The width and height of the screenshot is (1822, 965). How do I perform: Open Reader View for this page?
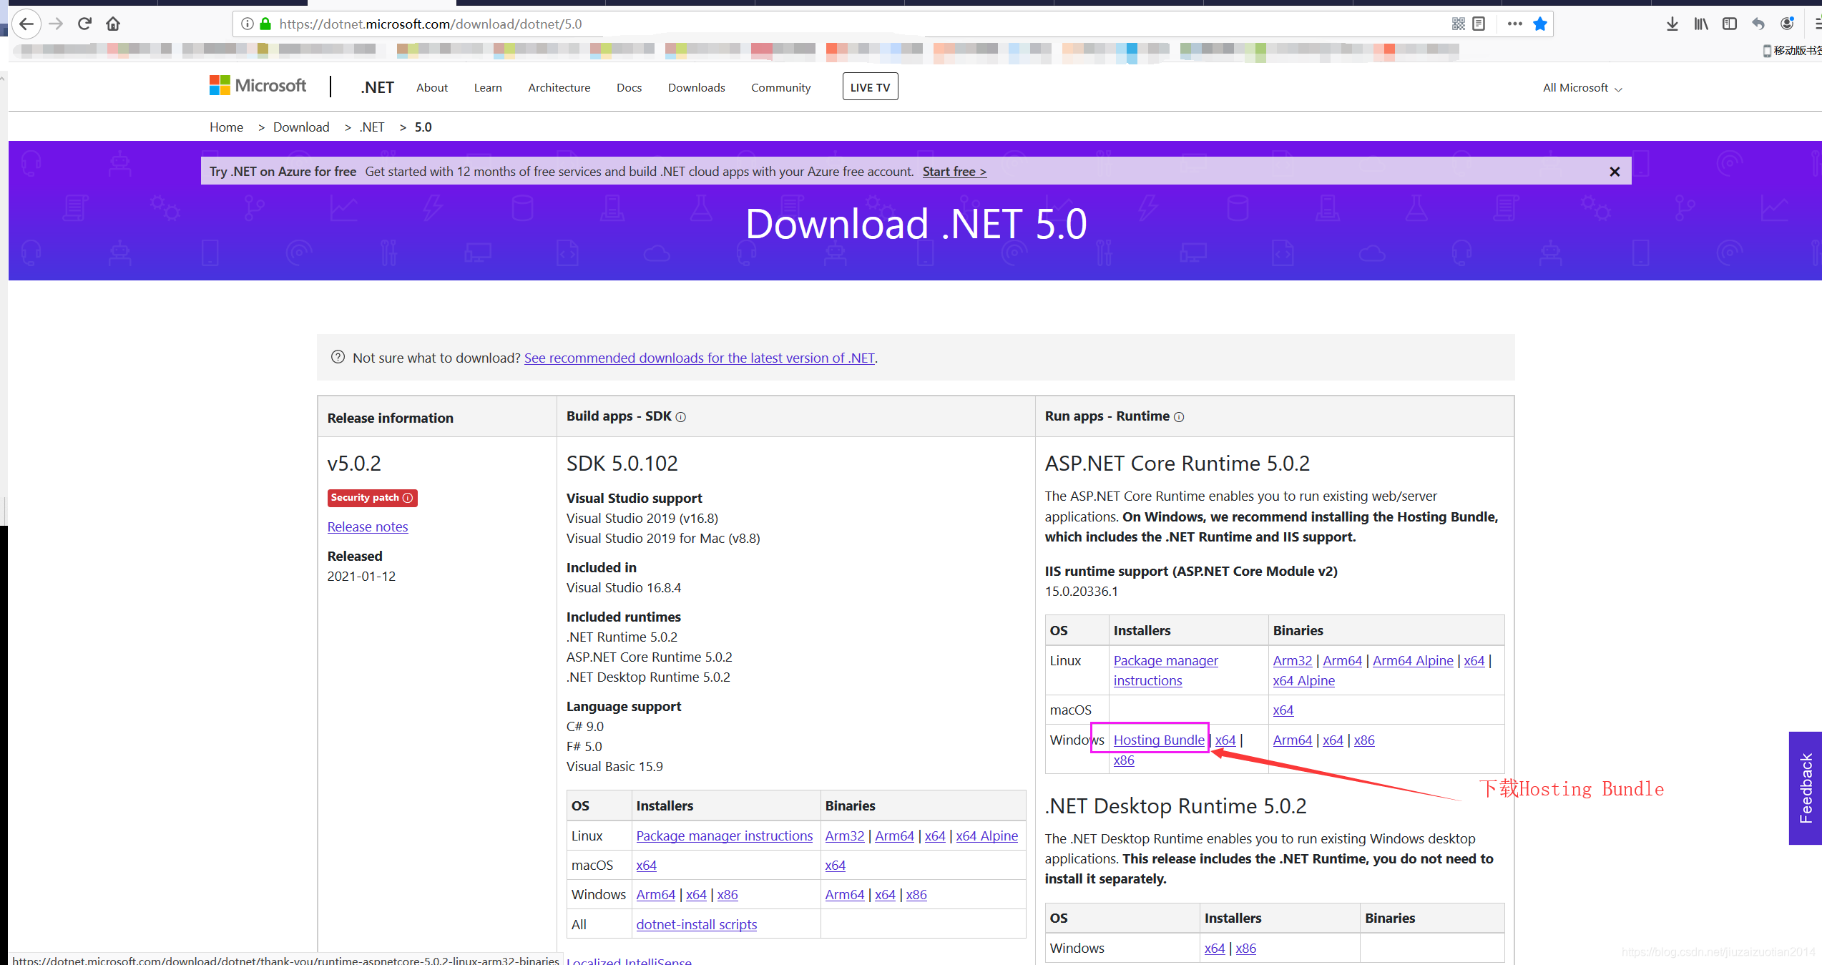(x=1479, y=24)
